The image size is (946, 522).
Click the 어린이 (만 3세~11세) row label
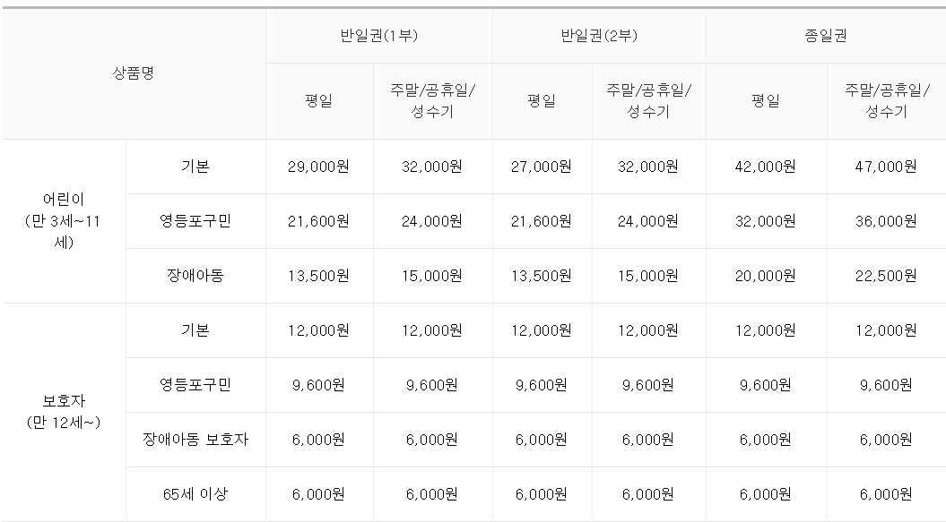click(64, 221)
